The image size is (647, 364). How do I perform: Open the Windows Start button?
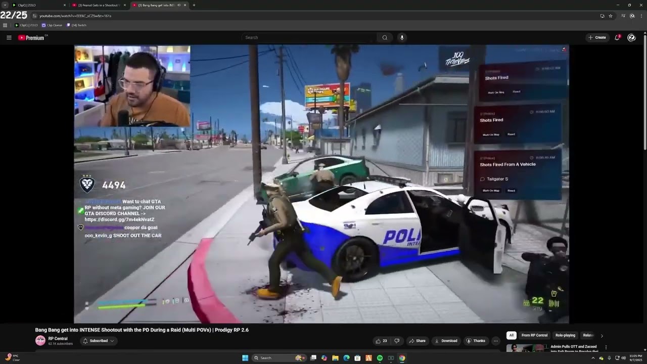[245, 358]
